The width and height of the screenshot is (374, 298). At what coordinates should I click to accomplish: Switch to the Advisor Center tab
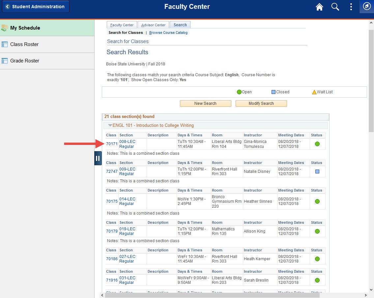153,25
